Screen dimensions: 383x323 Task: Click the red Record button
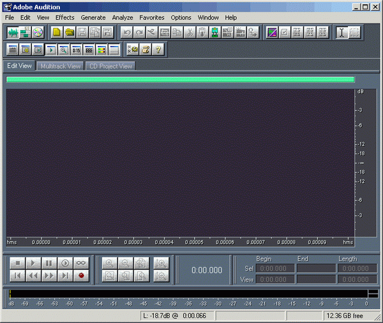tap(81, 276)
